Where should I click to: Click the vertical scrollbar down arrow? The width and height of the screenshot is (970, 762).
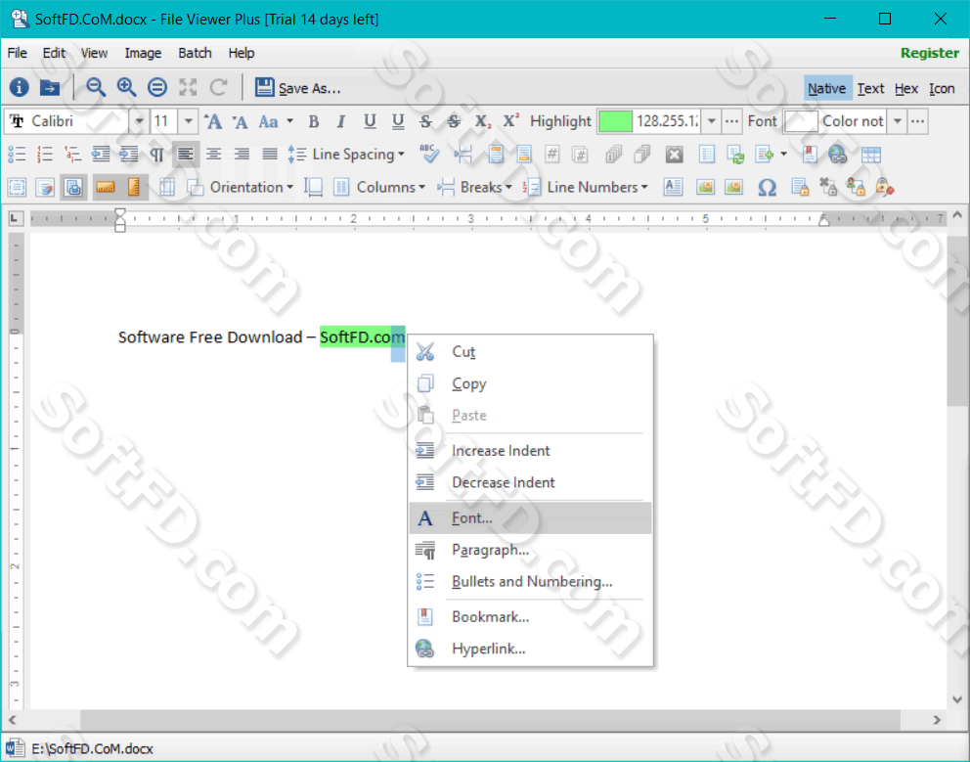957,700
